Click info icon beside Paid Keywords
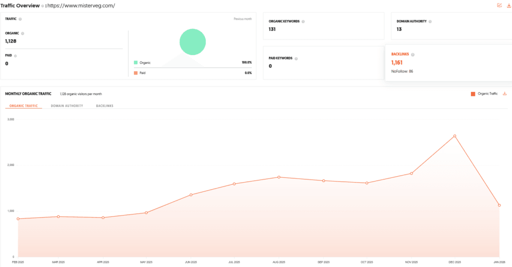The image size is (512, 267). pos(296,58)
